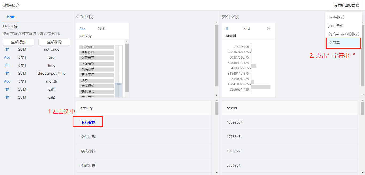Click the hash icon in caseid card
This screenshot has width=365, height=175.
point(227,29)
